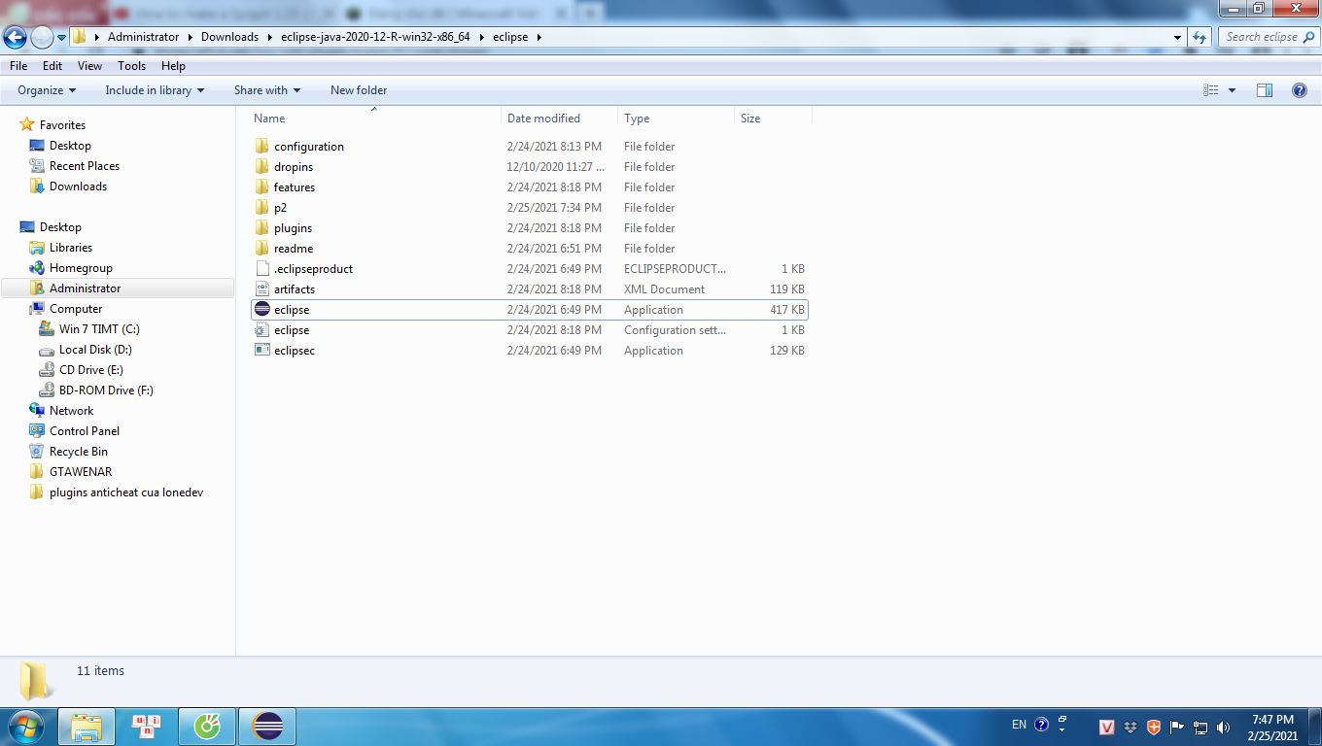
Task: Open Recent Places in the navigation pane
Action: 85,166
